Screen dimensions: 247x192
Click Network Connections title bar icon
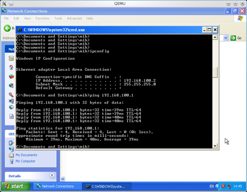4,11
